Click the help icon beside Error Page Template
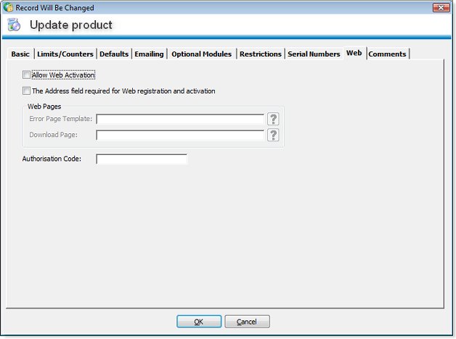 pyautogui.click(x=273, y=120)
